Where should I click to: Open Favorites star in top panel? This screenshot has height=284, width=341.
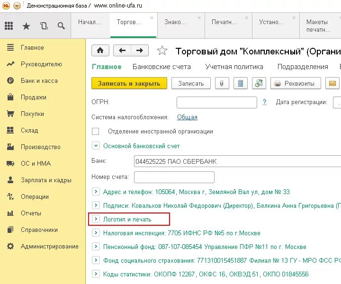click(26, 26)
